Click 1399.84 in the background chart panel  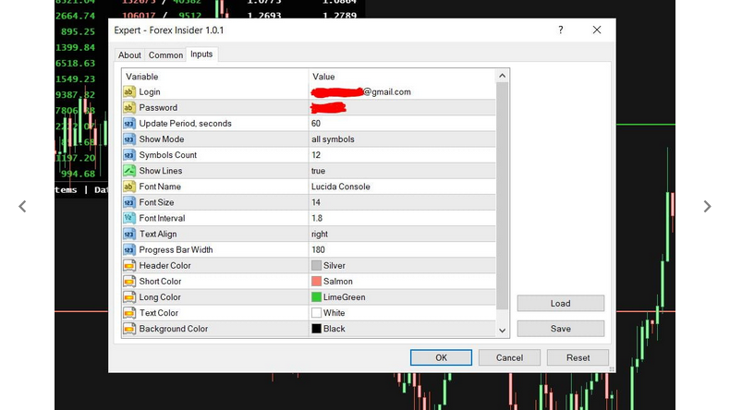[x=76, y=47]
